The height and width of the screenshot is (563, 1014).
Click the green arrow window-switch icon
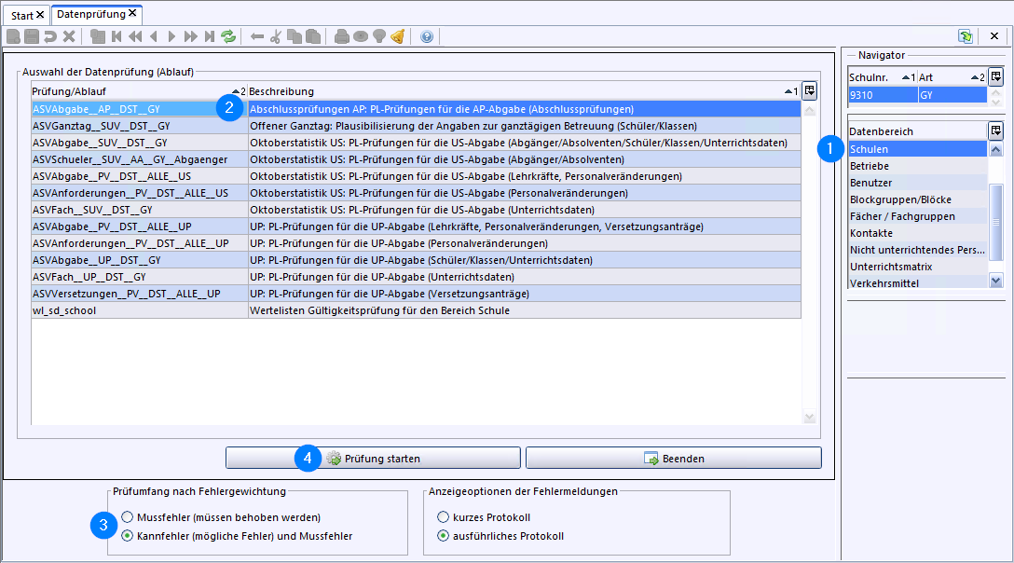[x=966, y=36]
